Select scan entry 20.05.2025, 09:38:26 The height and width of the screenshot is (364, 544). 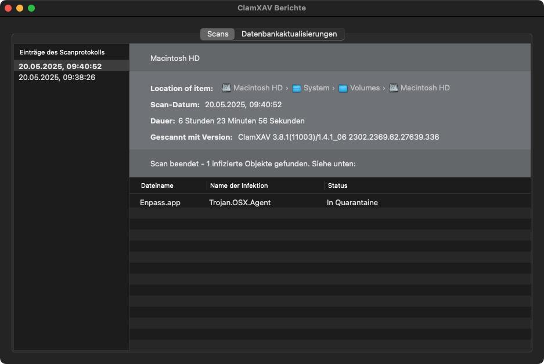coord(71,77)
